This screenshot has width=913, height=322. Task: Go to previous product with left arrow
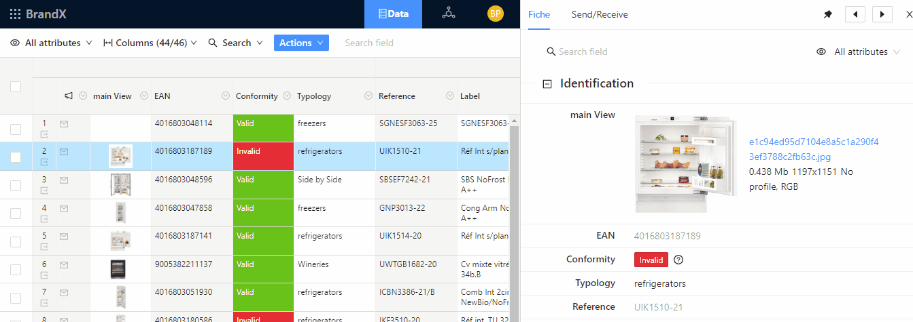[855, 14]
